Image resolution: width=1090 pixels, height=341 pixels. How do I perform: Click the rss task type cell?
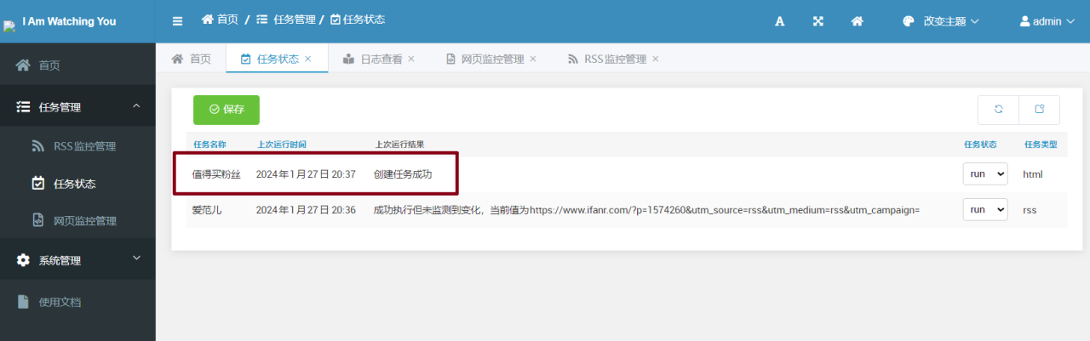coord(1030,209)
